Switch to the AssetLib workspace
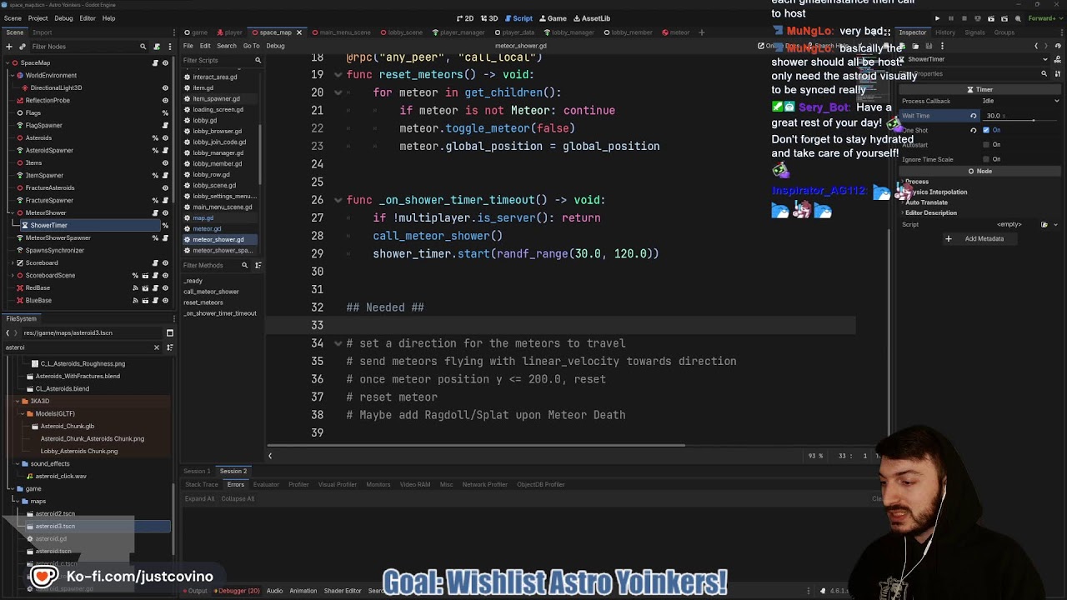This screenshot has width=1067, height=600. point(590,18)
